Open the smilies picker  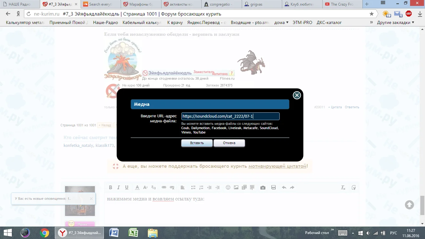pyautogui.click(x=228, y=187)
